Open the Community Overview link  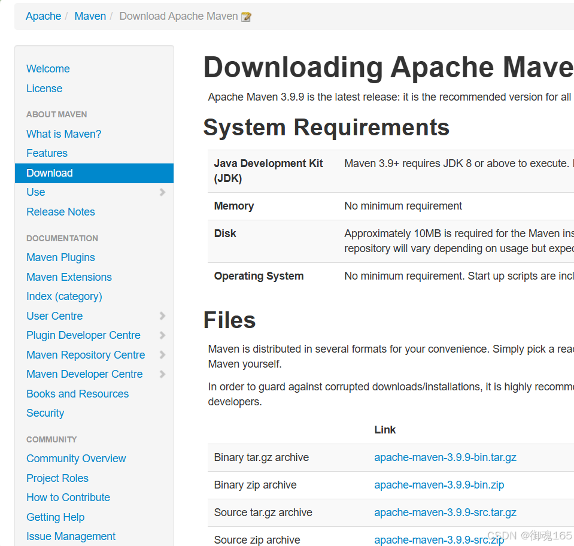[76, 459]
